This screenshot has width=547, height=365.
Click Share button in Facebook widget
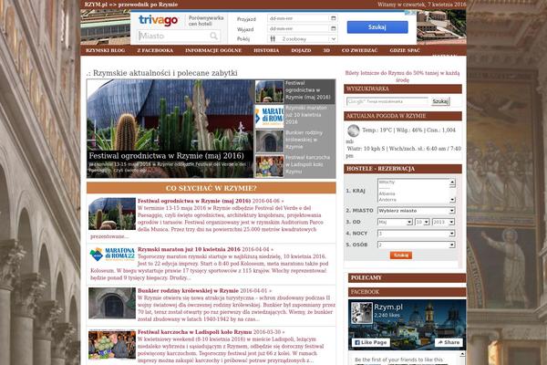tap(449, 342)
